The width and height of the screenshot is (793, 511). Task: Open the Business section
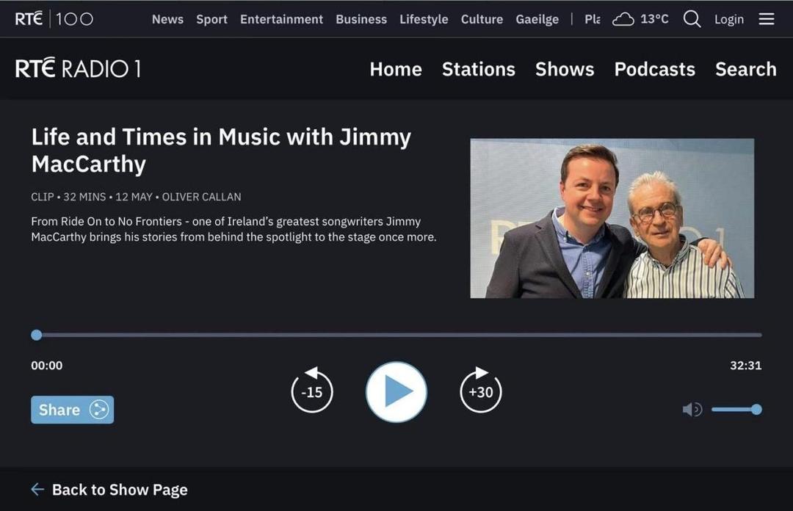(361, 19)
